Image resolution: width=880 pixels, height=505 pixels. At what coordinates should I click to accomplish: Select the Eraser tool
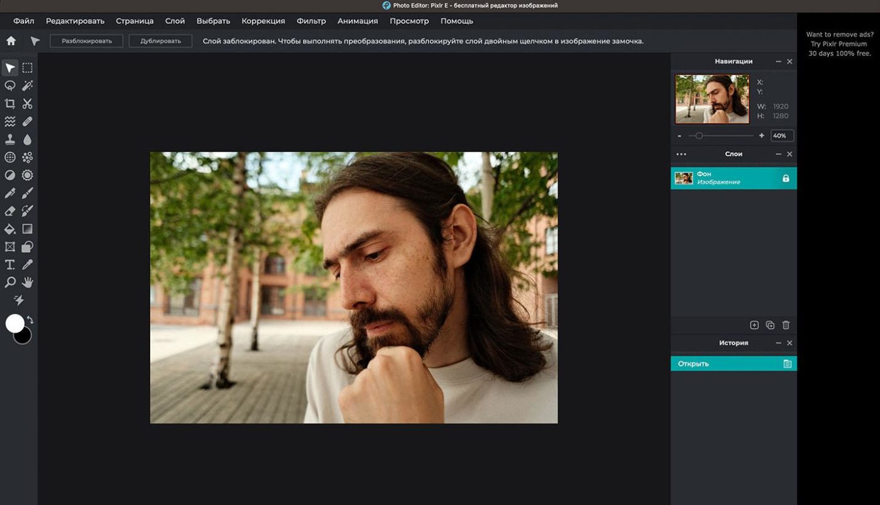pos(10,211)
